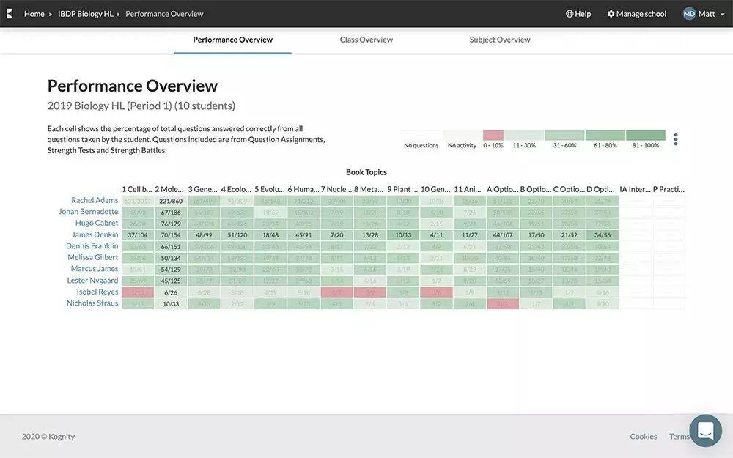Click the Manage school gear icon
Image resolution: width=733 pixels, height=458 pixels.
611,14
